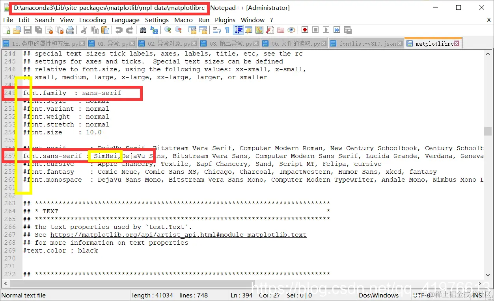Open Folder as Workspace icon
Viewport: 494px width, 301px height.
pyautogui.click(x=280, y=30)
